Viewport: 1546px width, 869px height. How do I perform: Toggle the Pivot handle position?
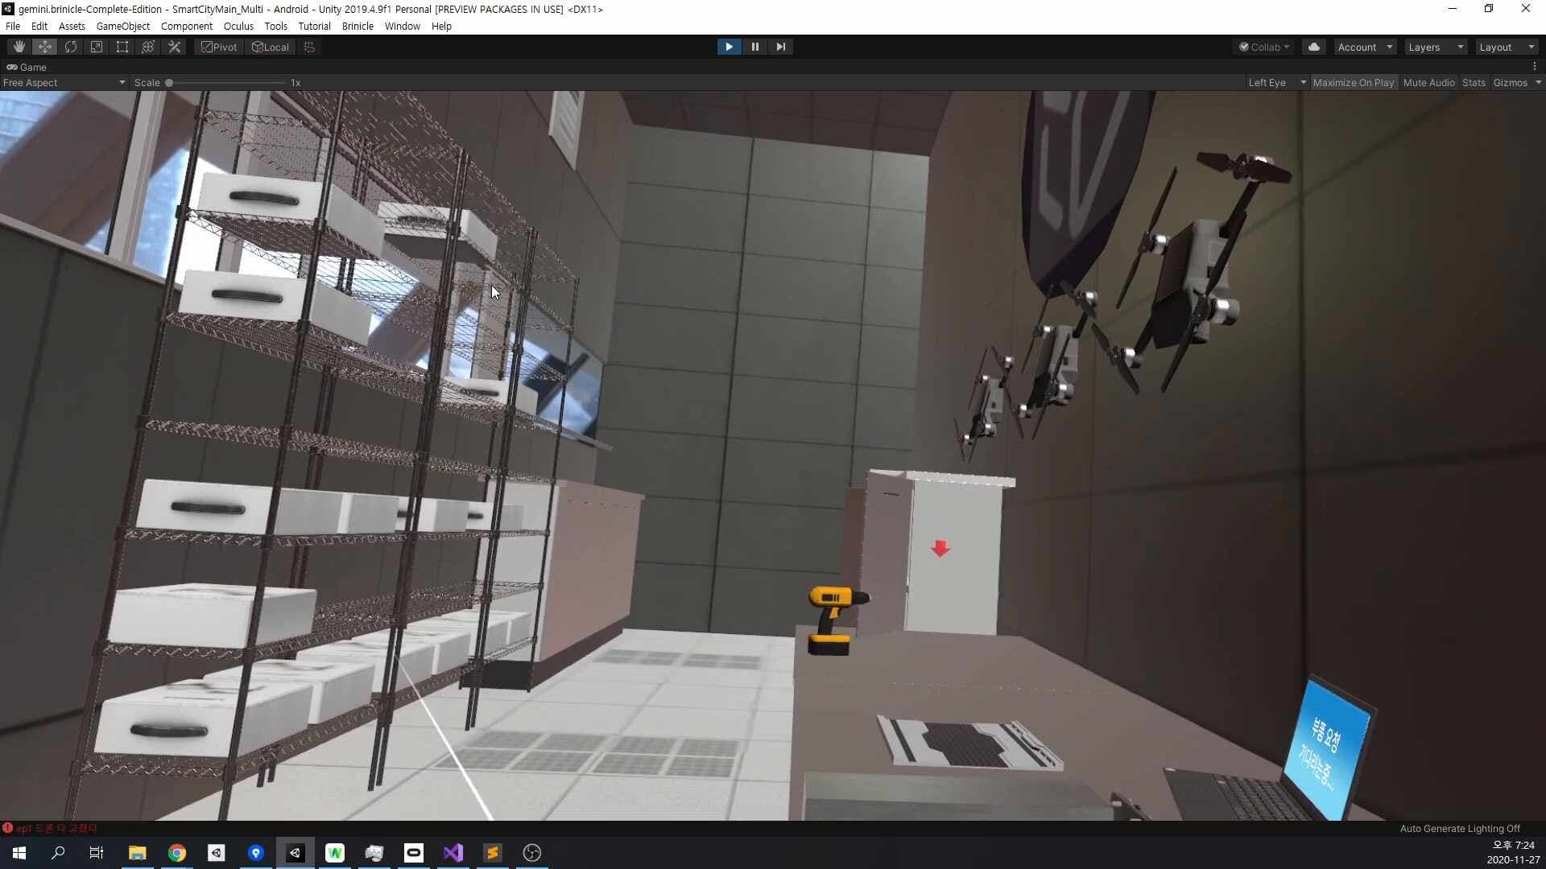(219, 47)
